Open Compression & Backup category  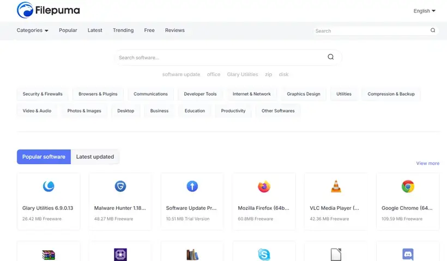click(391, 94)
